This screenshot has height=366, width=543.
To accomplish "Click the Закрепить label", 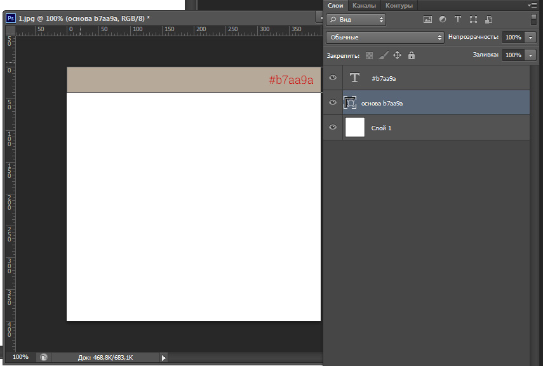I will [x=343, y=56].
